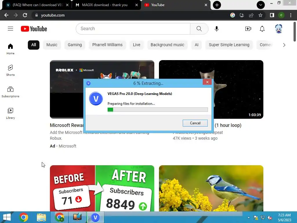The height and width of the screenshot is (223, 297).
Task: Select the All filter chip
Action: [34, 45]
